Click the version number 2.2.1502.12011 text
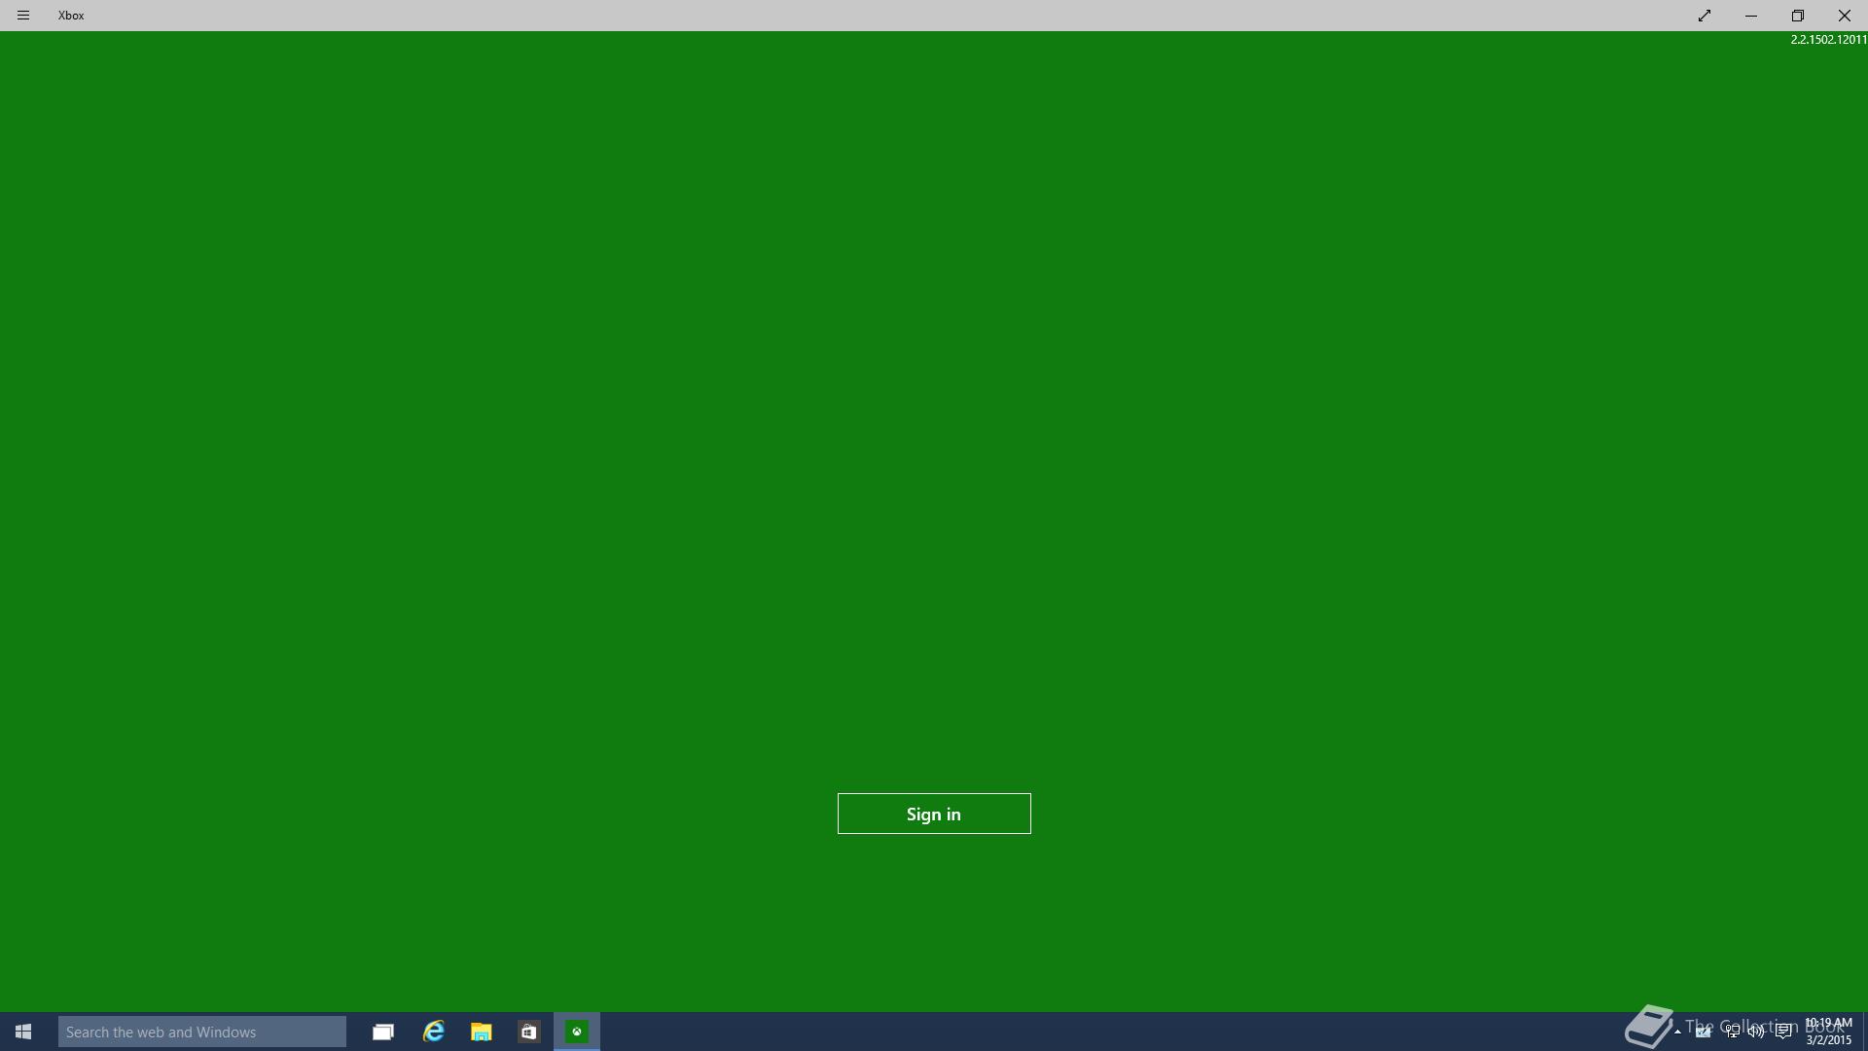 pyautogui.click(x=1828, y=40)
